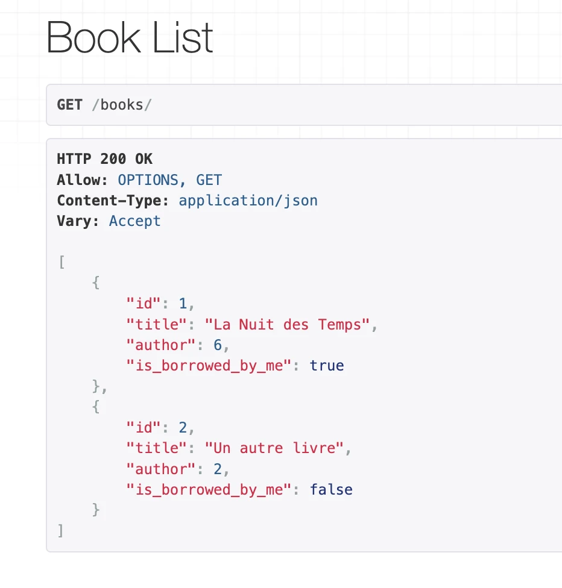Click the title value Un autre livre
Viewport: 562px width, 588px height.
[x=274, y=448]
